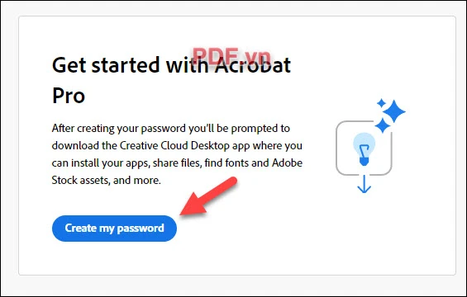Click the medium sparkle near the frame corner
The height and width of the screenshot is (297, 467).
(383, 125)
